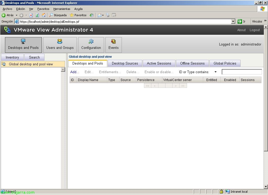Click the About link
Screen dimensions: 268x195
point(241,30)
